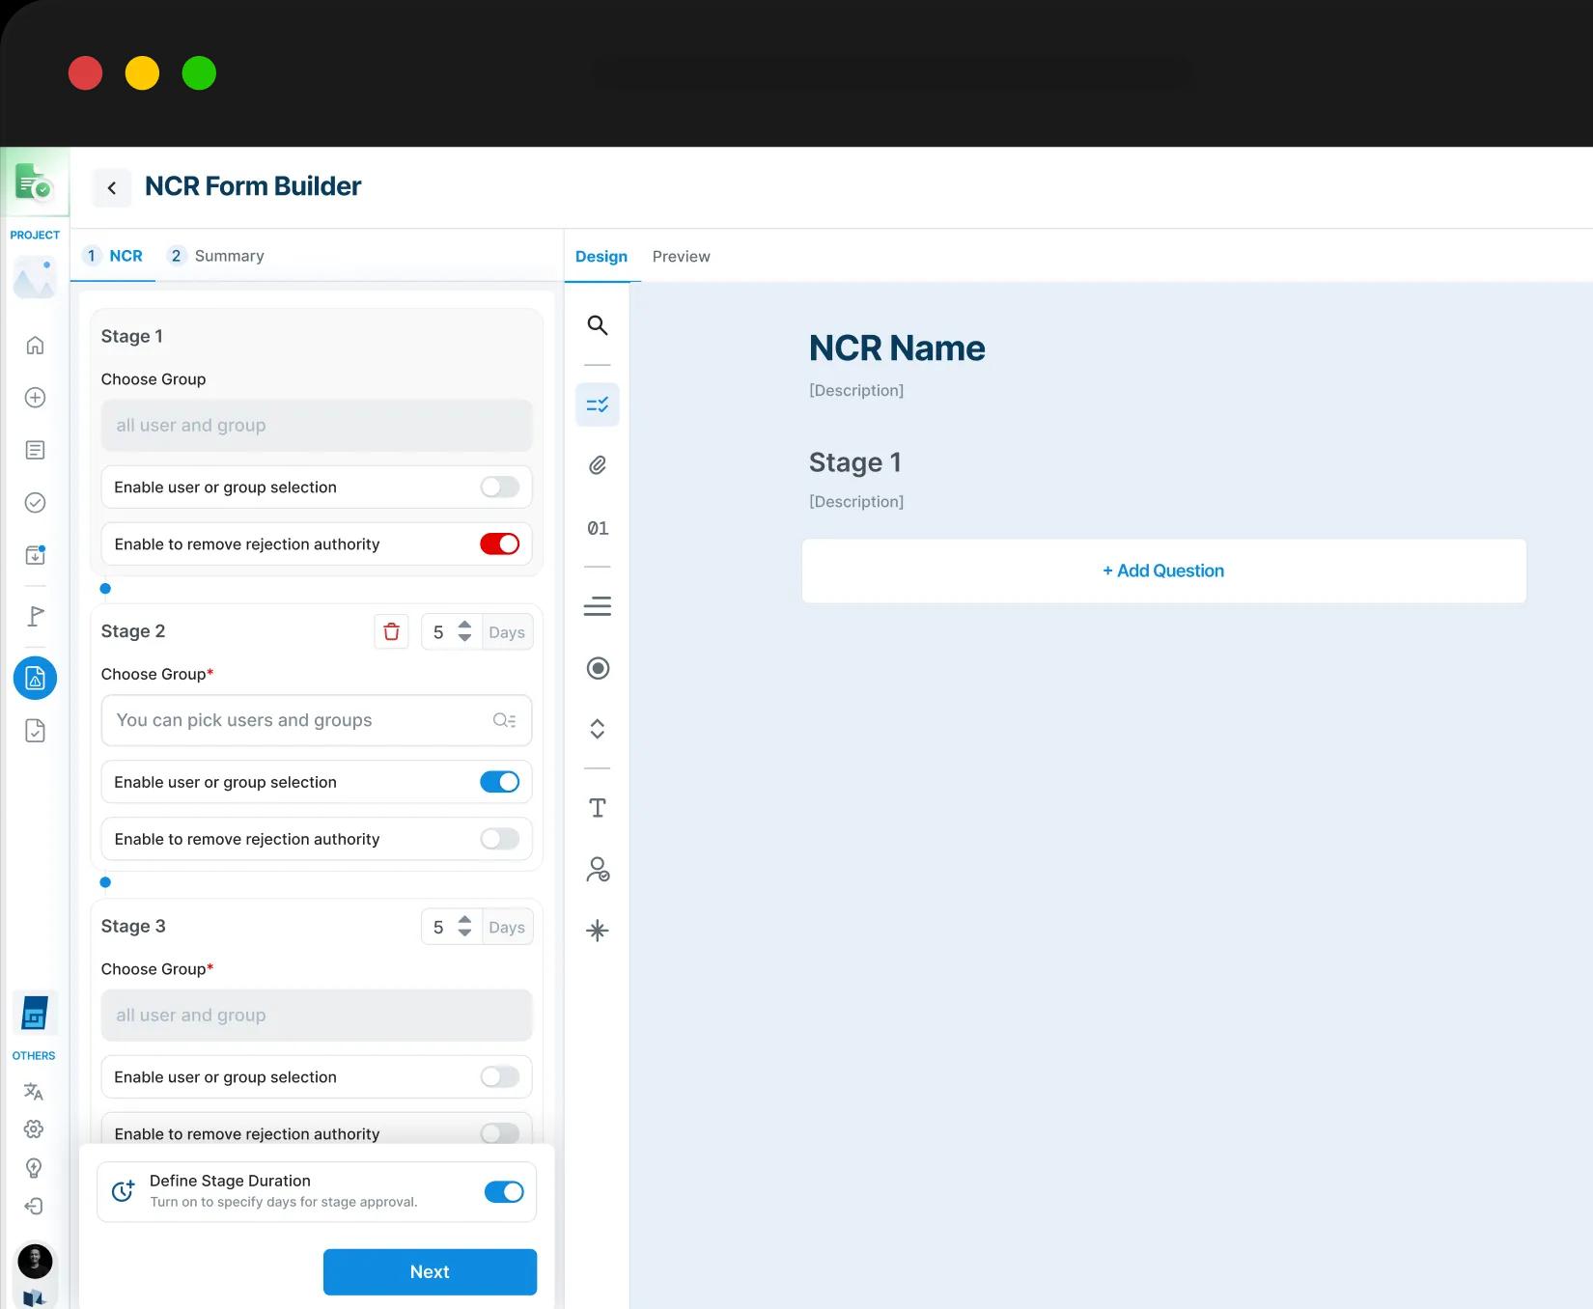Go back with the NCR Form Builder arrow
Screen dimensions: 1593x1309
[112, 187]
